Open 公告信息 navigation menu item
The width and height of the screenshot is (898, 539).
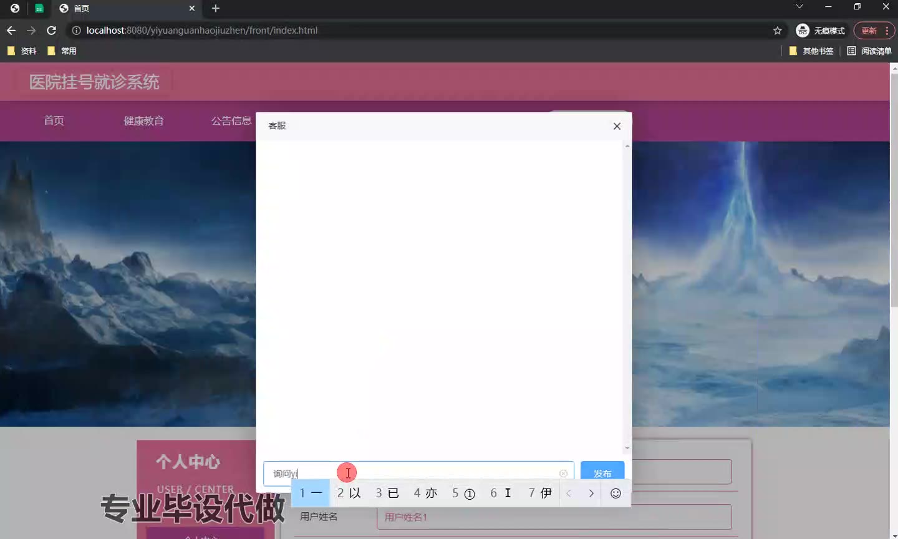click(231, 120)
